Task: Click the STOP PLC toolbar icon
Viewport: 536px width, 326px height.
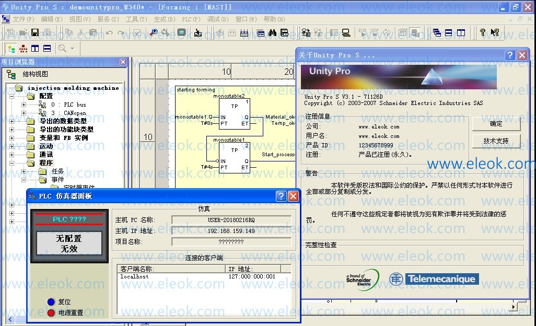Action: (x=375, y=32)
